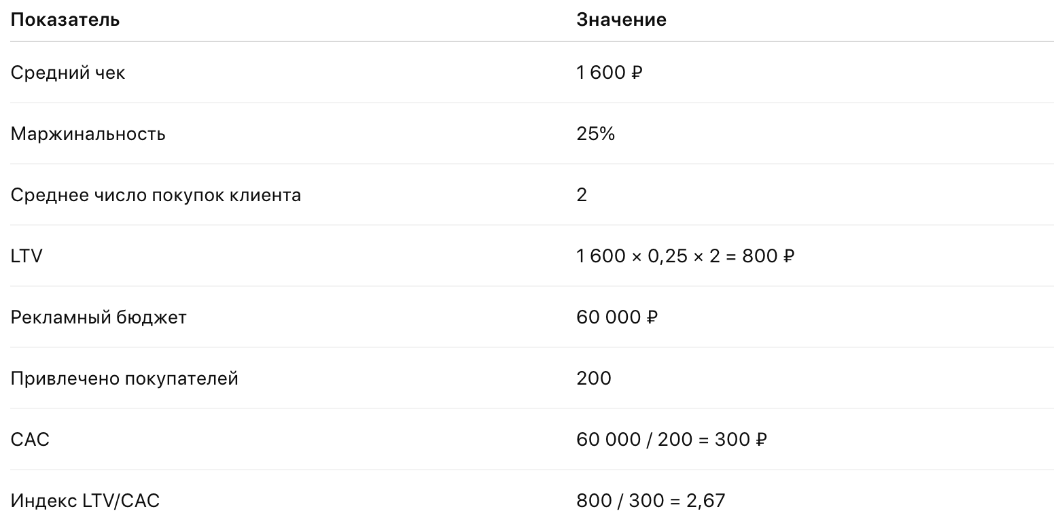This screenshot has width=1060, height=526.
Task: Select the "CAC" row label
Action: (30, 440)
